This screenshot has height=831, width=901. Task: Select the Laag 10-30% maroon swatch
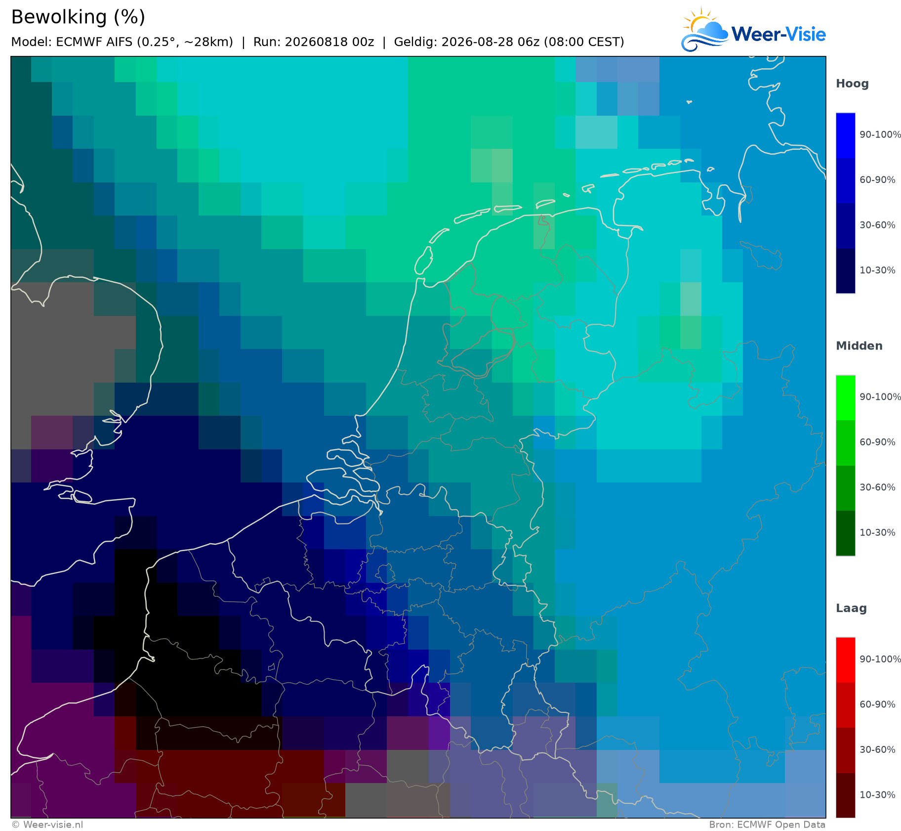click(x=845, y=796)
